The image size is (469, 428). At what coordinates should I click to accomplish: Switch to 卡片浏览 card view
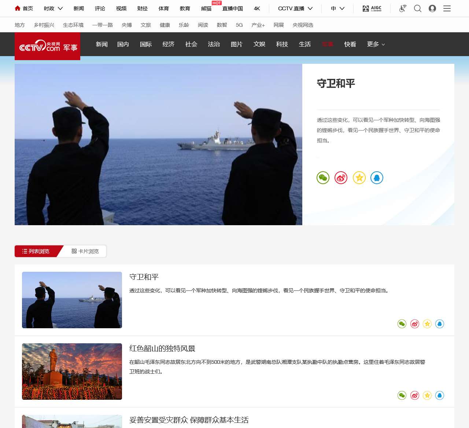pyautogui.click(x=85, y=251)
